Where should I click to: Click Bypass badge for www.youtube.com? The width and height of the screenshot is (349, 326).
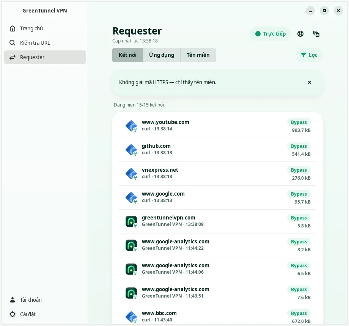click(x=299, y=122)
